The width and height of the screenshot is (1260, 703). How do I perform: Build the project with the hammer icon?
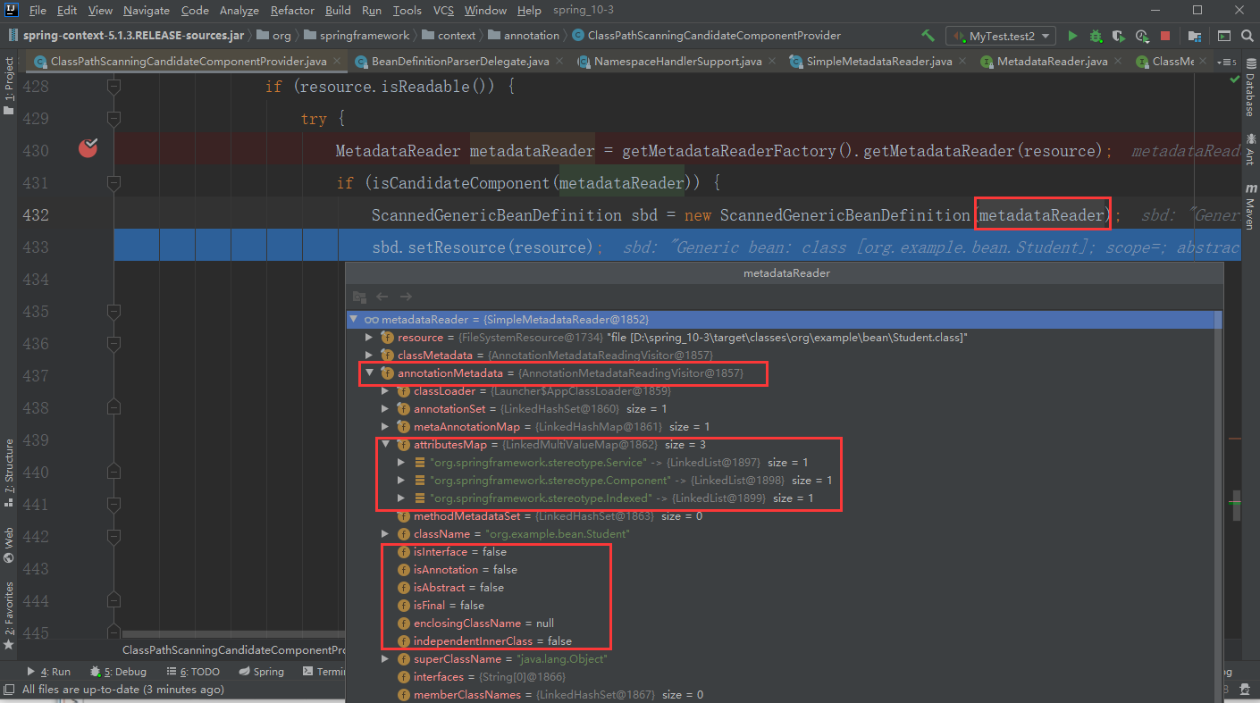pyautogui.click(x=928, y=36)
